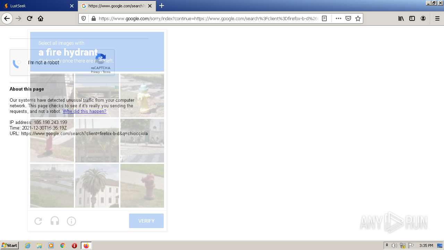
Task: Open page actions three-dot menu
Action: pyautogui.click(x=339, y=18)
